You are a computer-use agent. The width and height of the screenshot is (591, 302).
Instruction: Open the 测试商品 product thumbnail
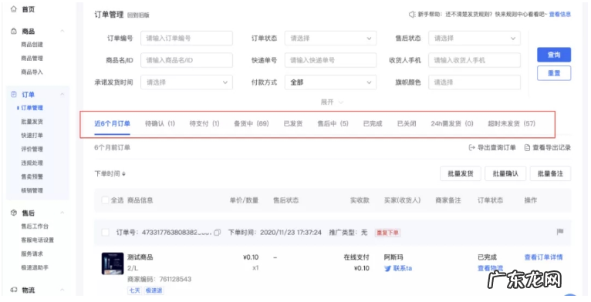pos(113,263)
